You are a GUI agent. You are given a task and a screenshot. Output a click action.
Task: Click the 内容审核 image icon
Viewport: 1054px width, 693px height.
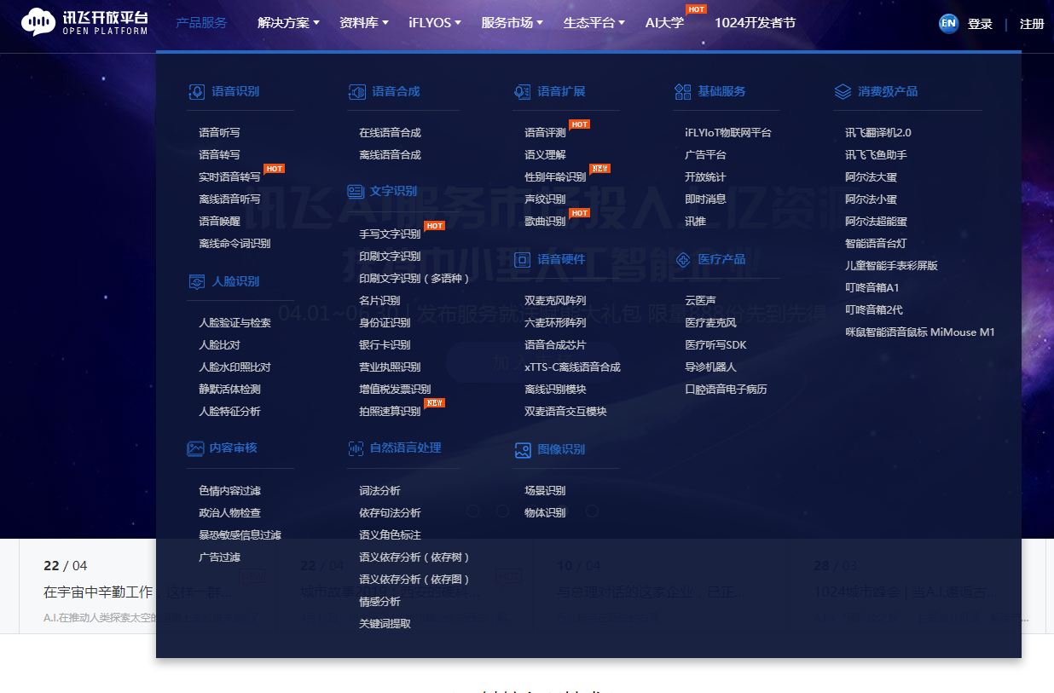195,448
